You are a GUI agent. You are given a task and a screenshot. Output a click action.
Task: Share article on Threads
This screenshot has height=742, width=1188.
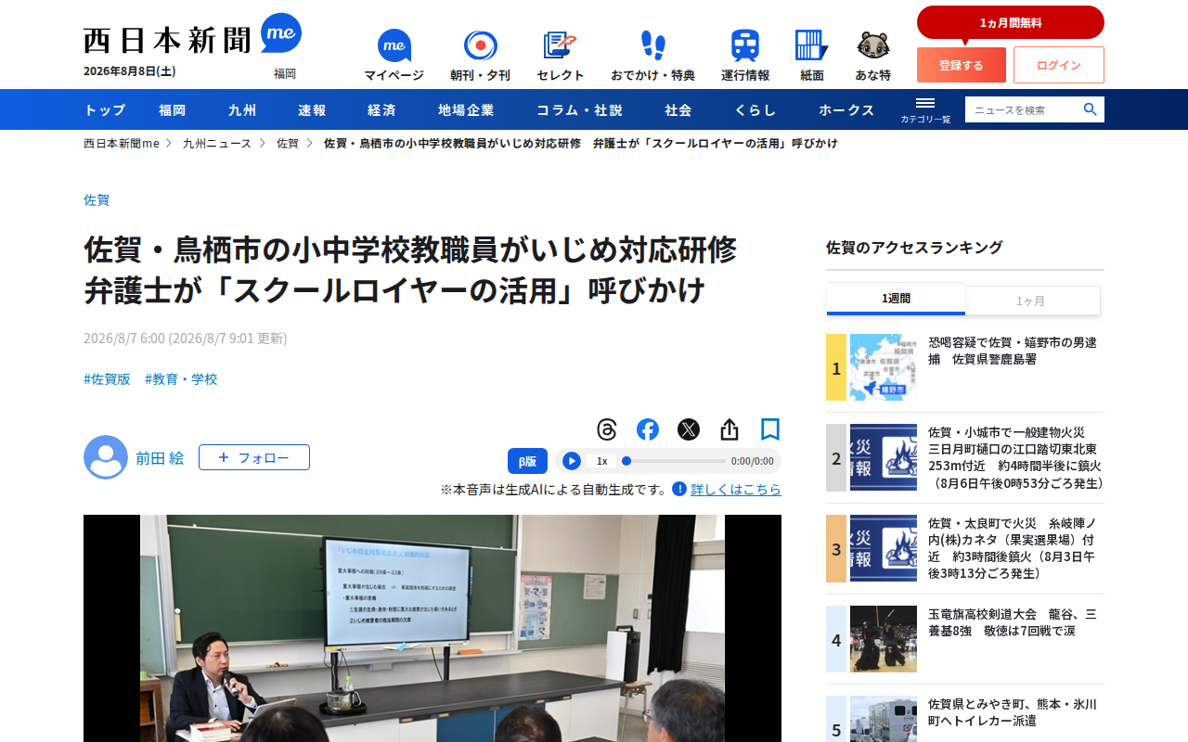click(607, 429)
